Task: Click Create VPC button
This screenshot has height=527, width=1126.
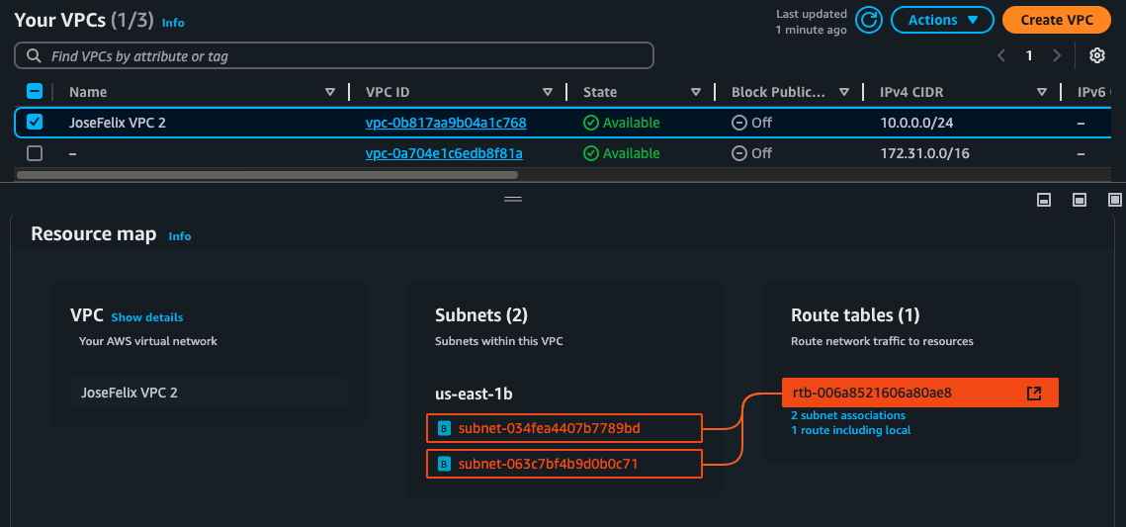Action: tap(1057, 20)
